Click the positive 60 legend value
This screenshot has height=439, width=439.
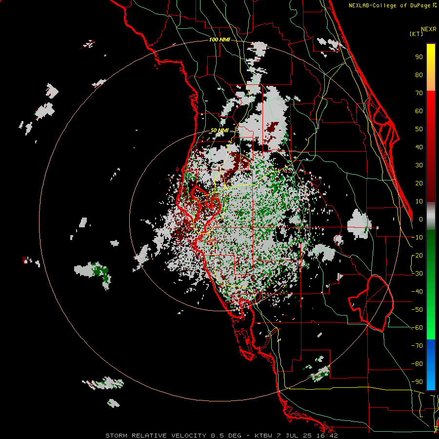pyautogui.click(x=419, y=111)
